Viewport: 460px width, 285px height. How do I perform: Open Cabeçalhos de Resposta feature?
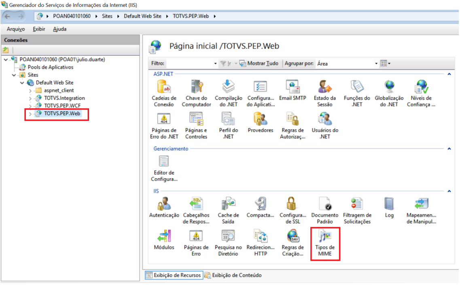[196, 211]
